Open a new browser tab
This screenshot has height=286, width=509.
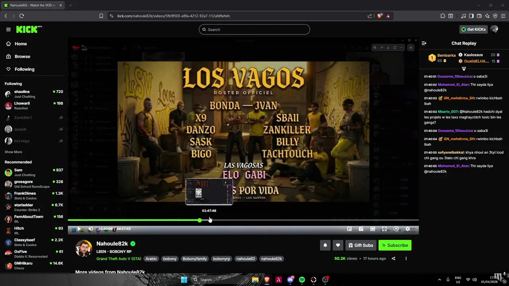pos(70,5)
